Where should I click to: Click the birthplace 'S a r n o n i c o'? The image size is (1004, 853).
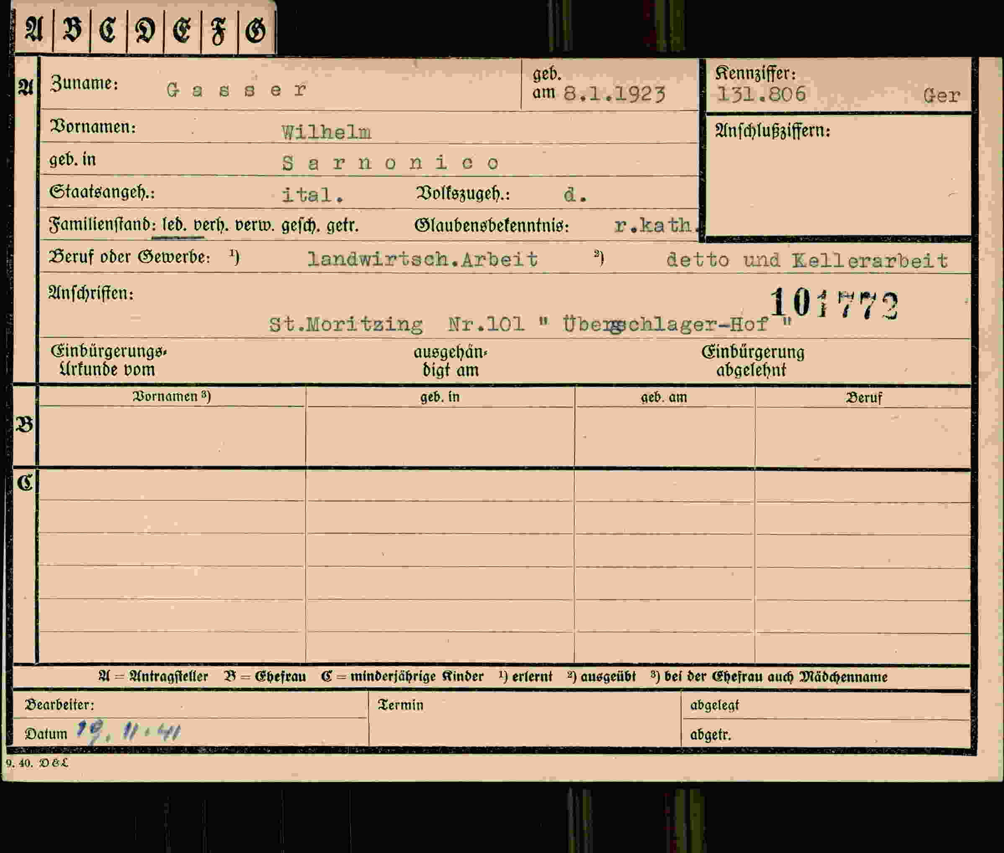390,163
